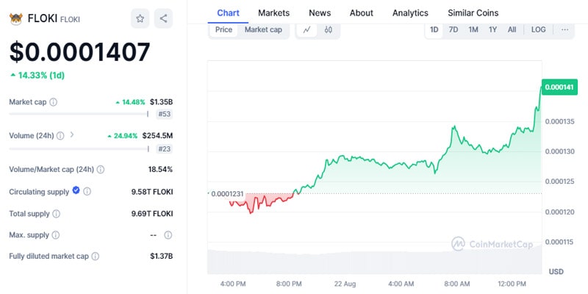
Task: Open the Fully diluted market cap info icon
Action: [x=96, y=257]
